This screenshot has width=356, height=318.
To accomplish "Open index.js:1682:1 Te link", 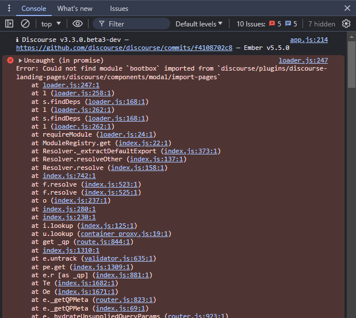I will 86,283.
